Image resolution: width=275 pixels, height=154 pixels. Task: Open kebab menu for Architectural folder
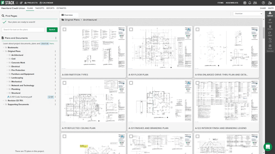click(55, 55)
